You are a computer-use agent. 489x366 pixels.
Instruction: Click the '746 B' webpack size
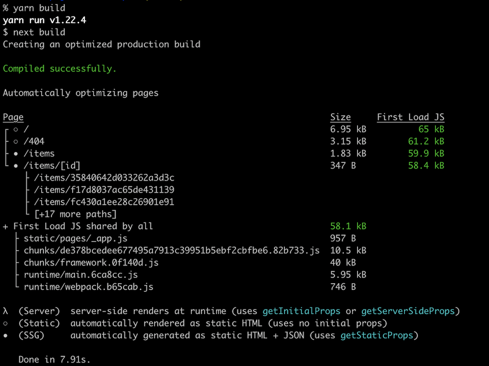click(343, 287)
